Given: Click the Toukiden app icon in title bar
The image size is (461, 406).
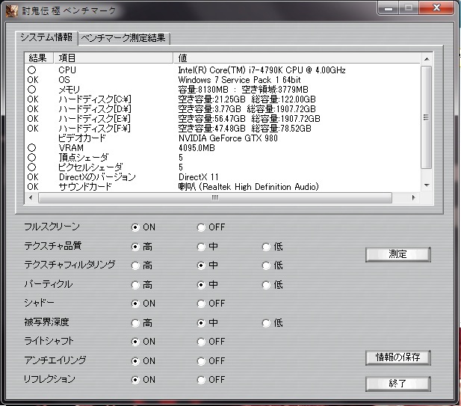Looking at the screenshot, I should click(x=12, y=11).
